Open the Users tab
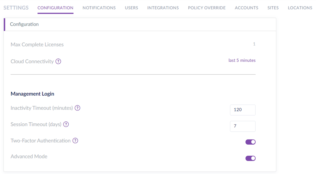Viewport: 316px width, 174px height. [131, 8]
